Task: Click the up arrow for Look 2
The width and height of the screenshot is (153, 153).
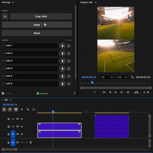Action: (62, 54)
